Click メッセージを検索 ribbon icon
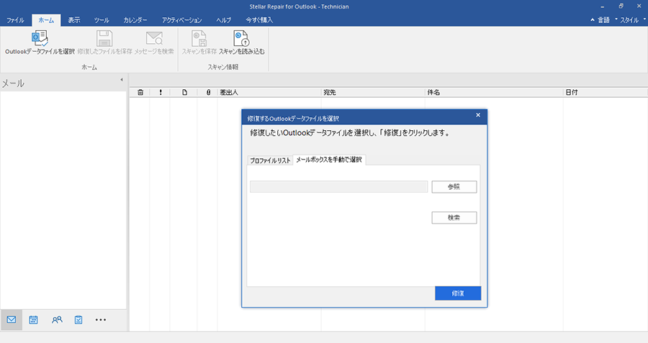This screenshot has height=343, width=648. [154, 38]
